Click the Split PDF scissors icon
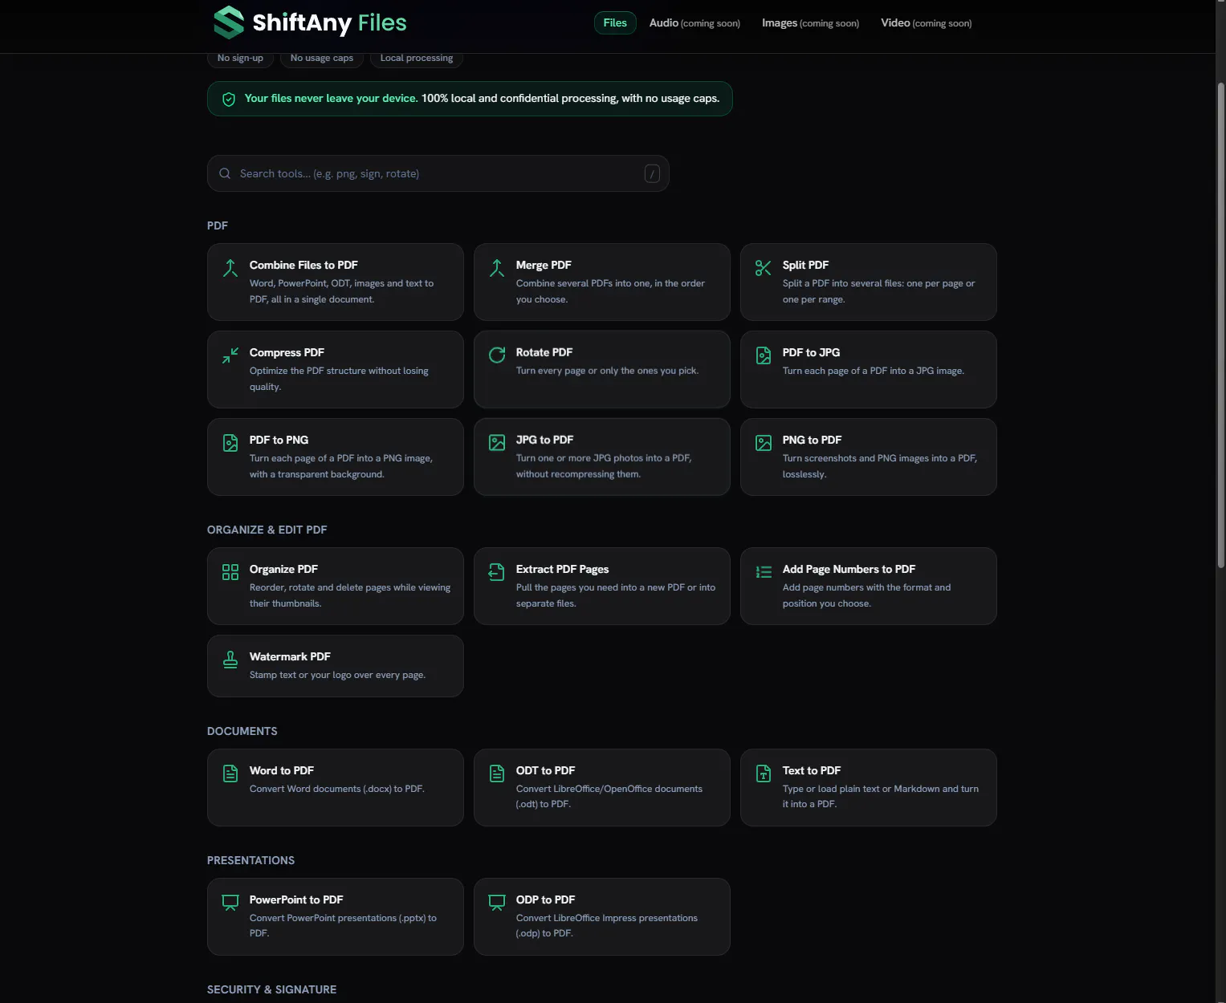This screenshot has height=1003, width=1226. 764,268
